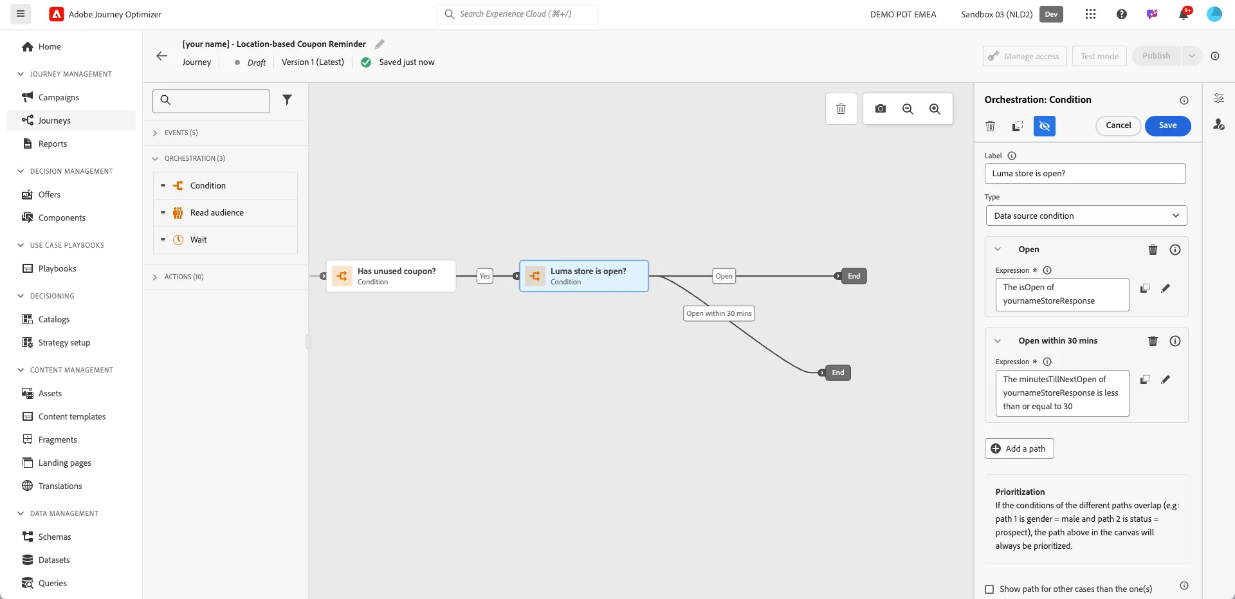
Task: Collapse the Open within 30 mins path
Action: coord(998,341)
